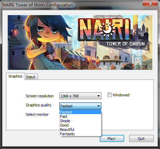The height and width of the screenshot is (149, 160).
Task: Click the NAIRI banner artwork
Action: coord(80,42)
